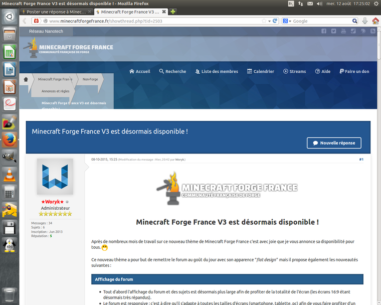Screen dimensions: 381x305
Task: Reload page using refresh icon
Action: pos(275,21)
